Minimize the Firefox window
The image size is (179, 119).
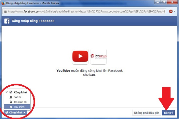[x=158, y=2]
